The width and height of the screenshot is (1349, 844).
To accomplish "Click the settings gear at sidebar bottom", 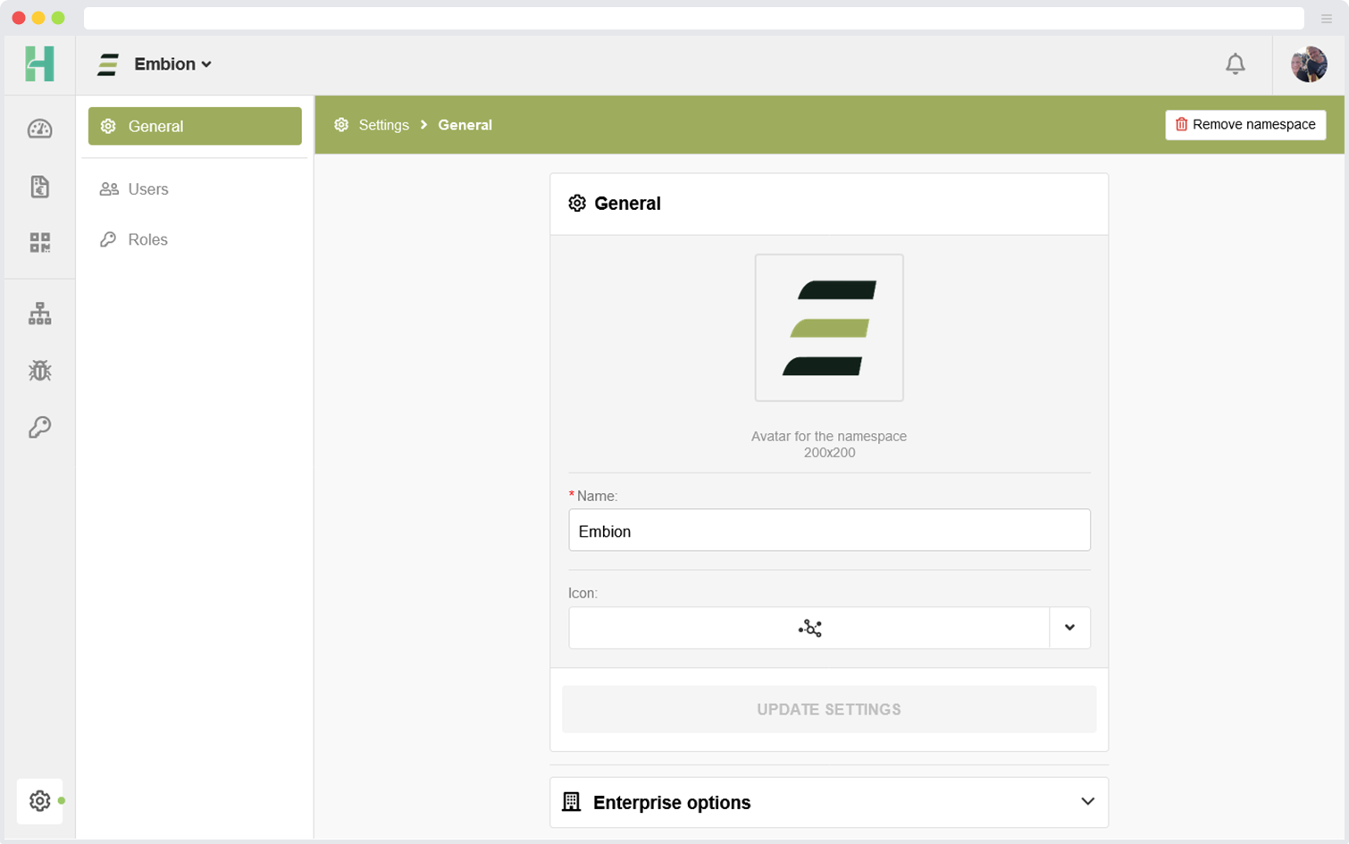I will point(39,801).
